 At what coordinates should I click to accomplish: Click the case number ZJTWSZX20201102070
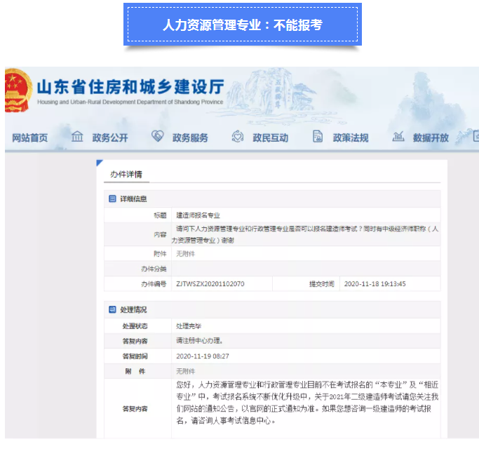(x=210, y=284)
